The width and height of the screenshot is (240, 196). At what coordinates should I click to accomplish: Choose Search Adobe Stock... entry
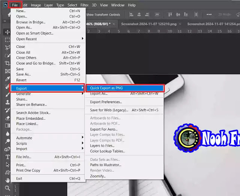(48, 113)
